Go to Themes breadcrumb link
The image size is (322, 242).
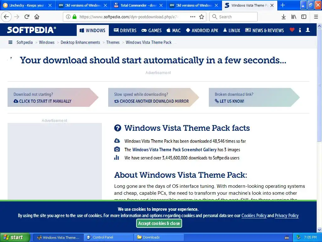113,42
